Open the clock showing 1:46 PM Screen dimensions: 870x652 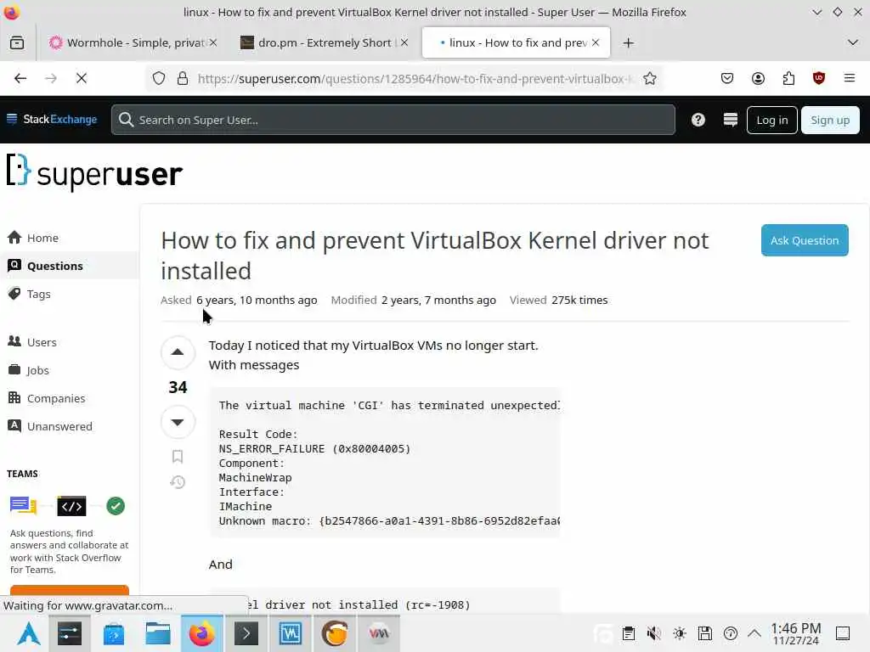[x=795, y=633]
